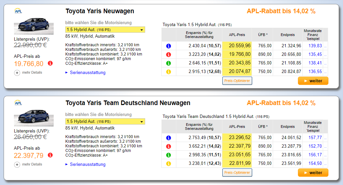
Task: Open monthly rate link 156,17
Action: coord(315,155)
